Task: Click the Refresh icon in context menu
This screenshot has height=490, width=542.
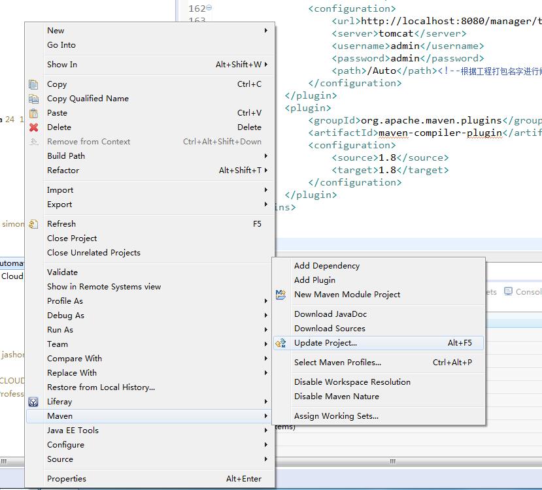Action: click(33, 224)
